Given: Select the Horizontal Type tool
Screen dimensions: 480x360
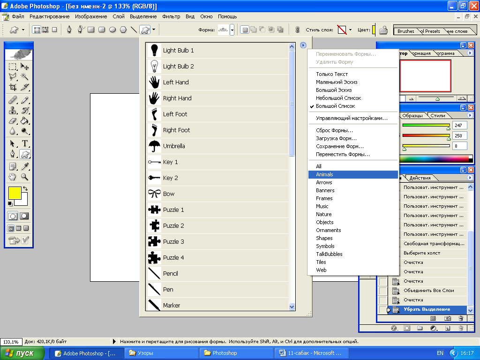Looking at the screenshot, I should click(24, 143).
